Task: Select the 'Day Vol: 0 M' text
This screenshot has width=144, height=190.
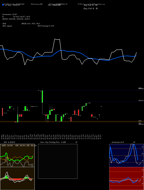Action: (90, 8)
